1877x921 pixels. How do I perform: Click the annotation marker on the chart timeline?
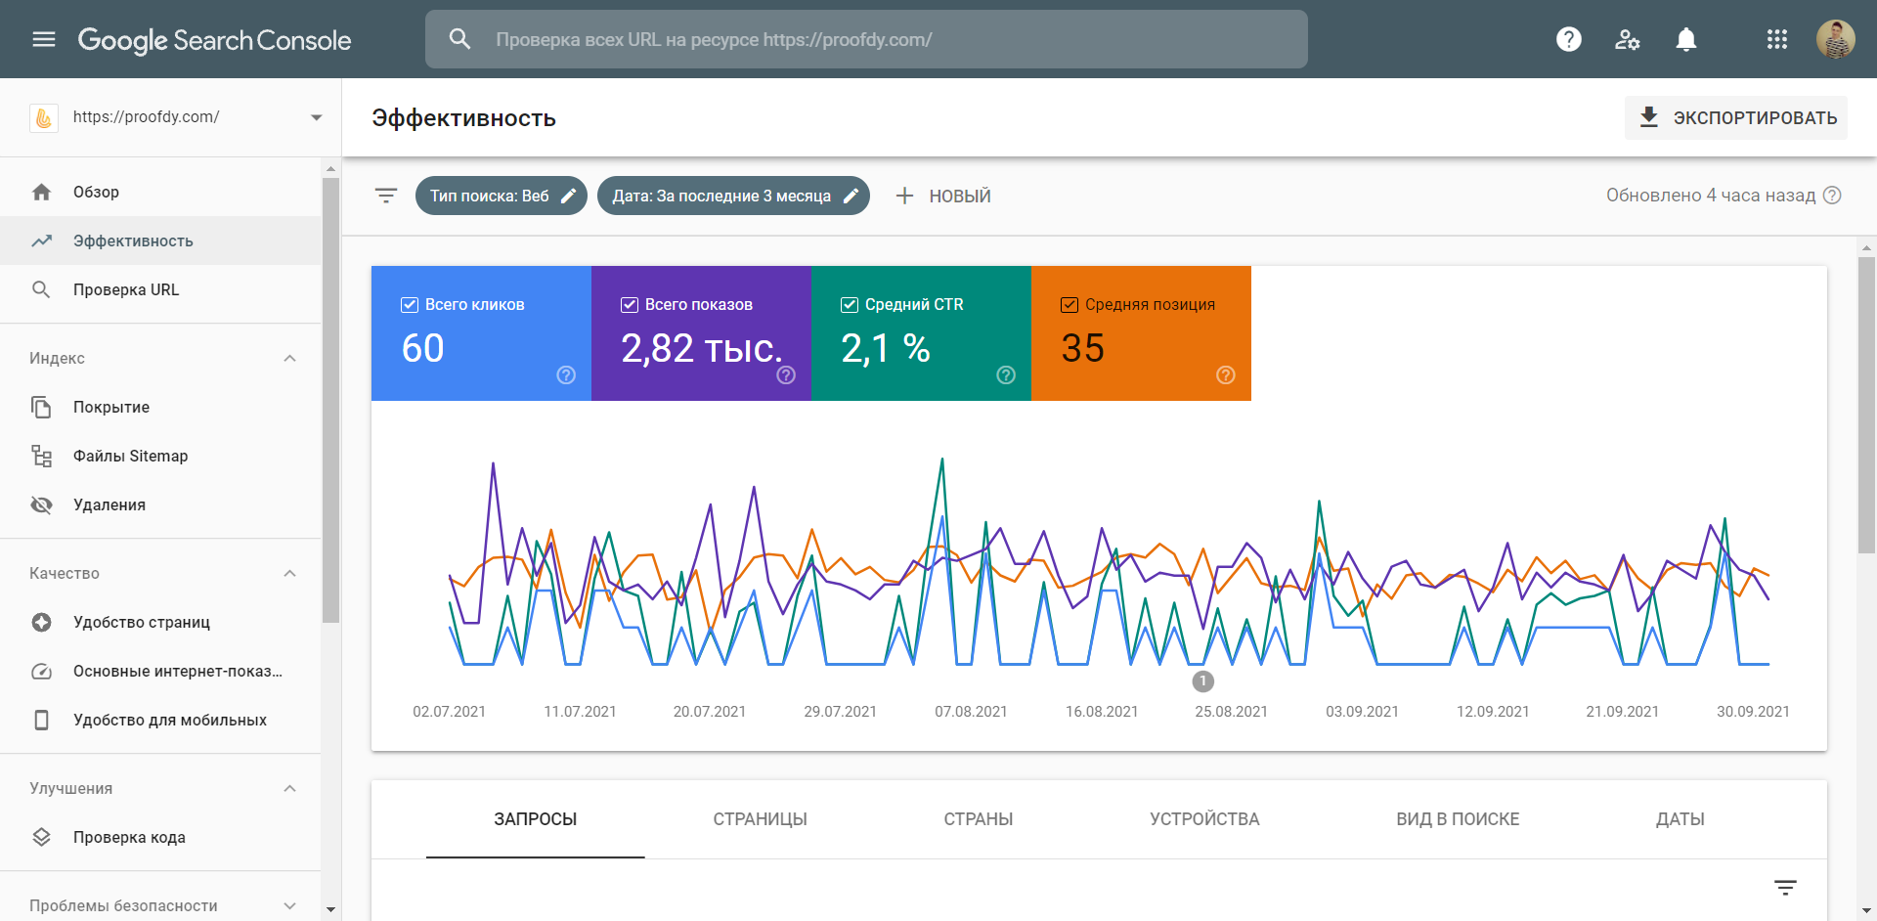pyautogui.click(x=1202, y=681)
